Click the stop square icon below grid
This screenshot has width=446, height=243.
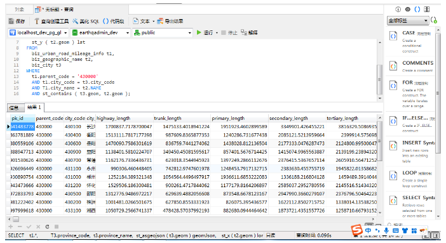coord(57,227)
